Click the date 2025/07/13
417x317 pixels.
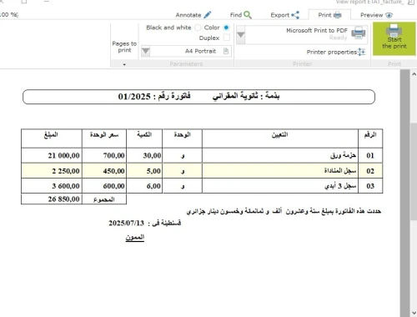click(x=126, y=223)
